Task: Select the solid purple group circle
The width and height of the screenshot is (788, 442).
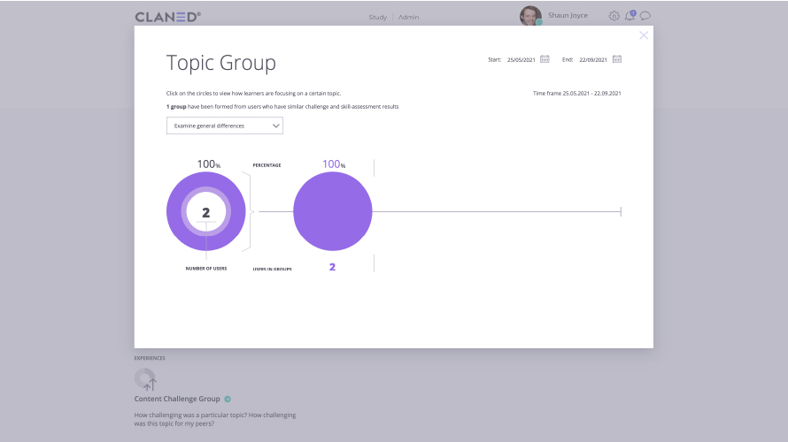Action: pos(332,211)
